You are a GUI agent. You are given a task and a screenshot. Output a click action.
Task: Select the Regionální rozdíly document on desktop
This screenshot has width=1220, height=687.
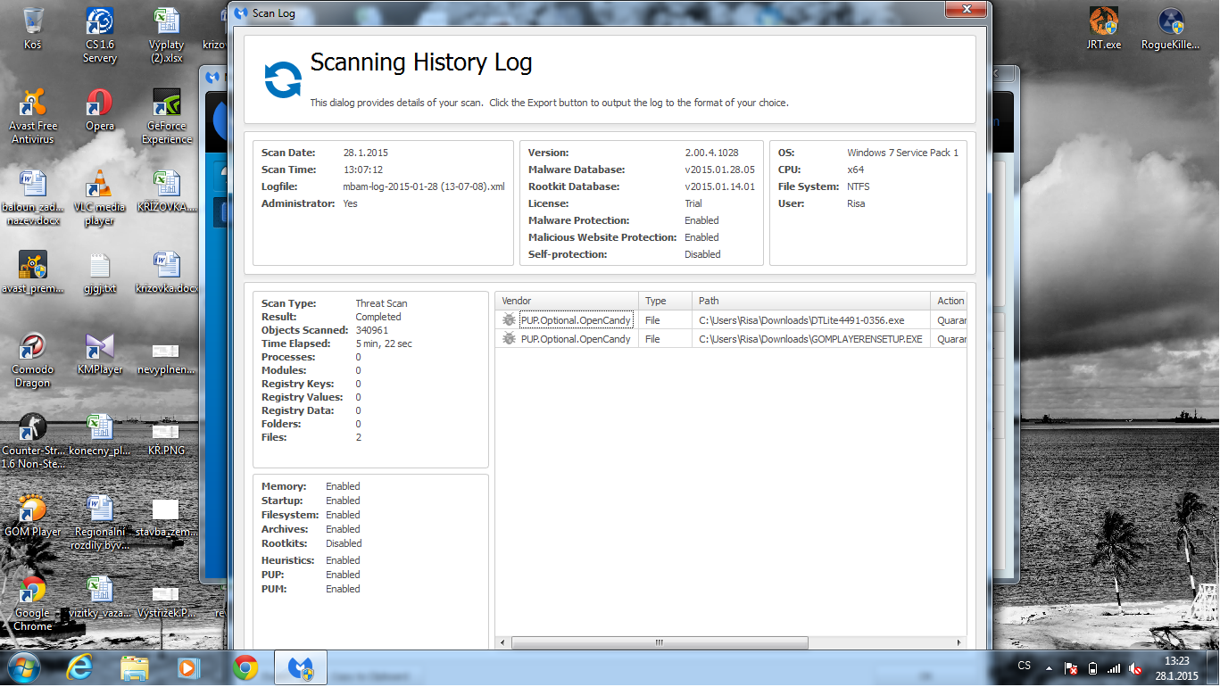(99, 523)
